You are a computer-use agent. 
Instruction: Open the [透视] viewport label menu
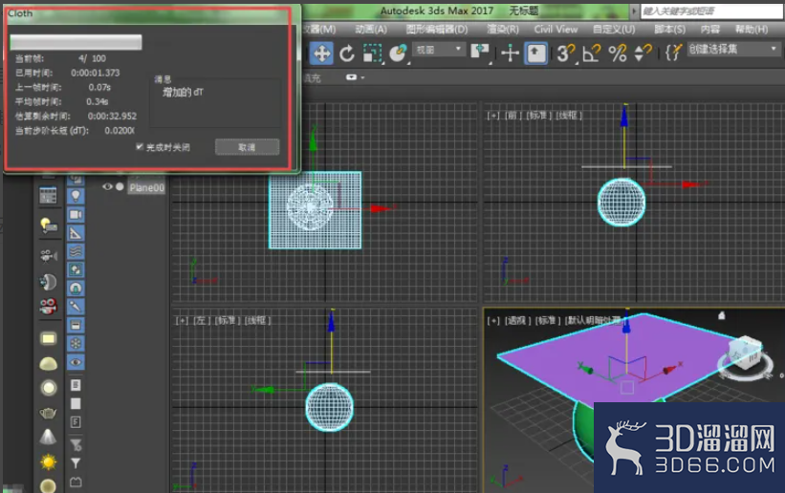point(516,320)
